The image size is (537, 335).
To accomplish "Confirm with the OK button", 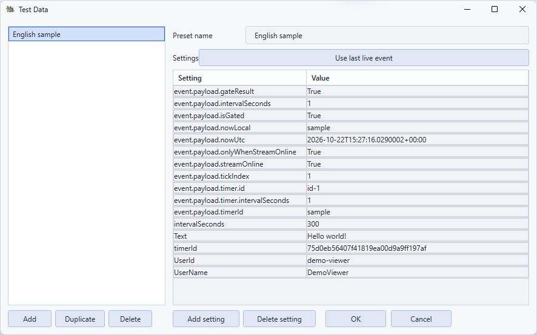I will click(x=356, y=319).
